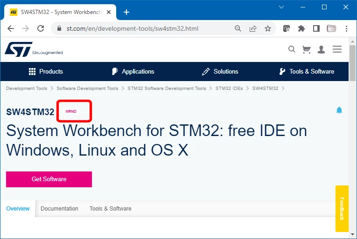357x239 pixels.
Task: Open the Applications menu
Action: point(133,71)
